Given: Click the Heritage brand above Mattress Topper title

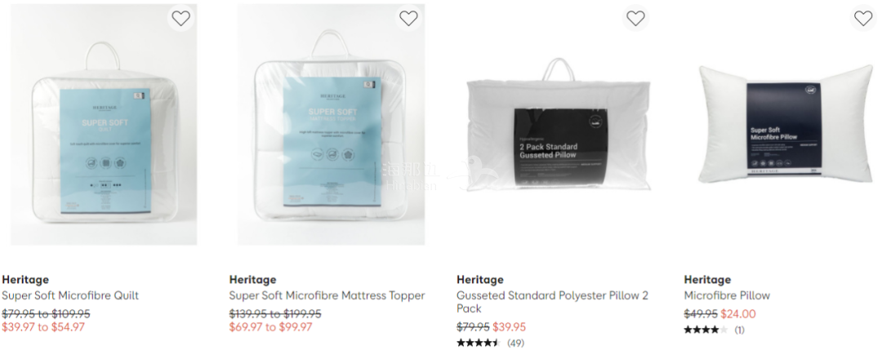Looking at the screenshot, I should [x=252, y=280].
